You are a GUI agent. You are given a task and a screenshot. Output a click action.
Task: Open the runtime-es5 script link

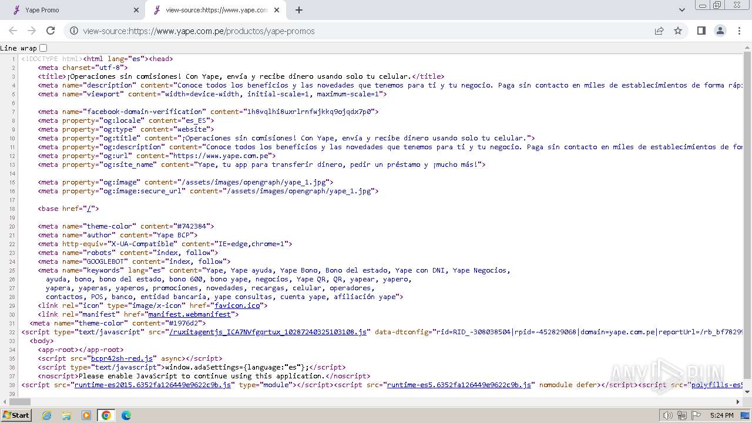pos(459,385)
